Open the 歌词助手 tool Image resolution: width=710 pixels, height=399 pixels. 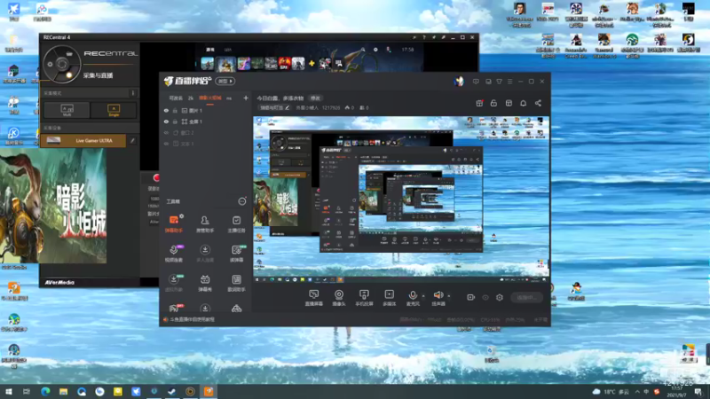[236, 283]
